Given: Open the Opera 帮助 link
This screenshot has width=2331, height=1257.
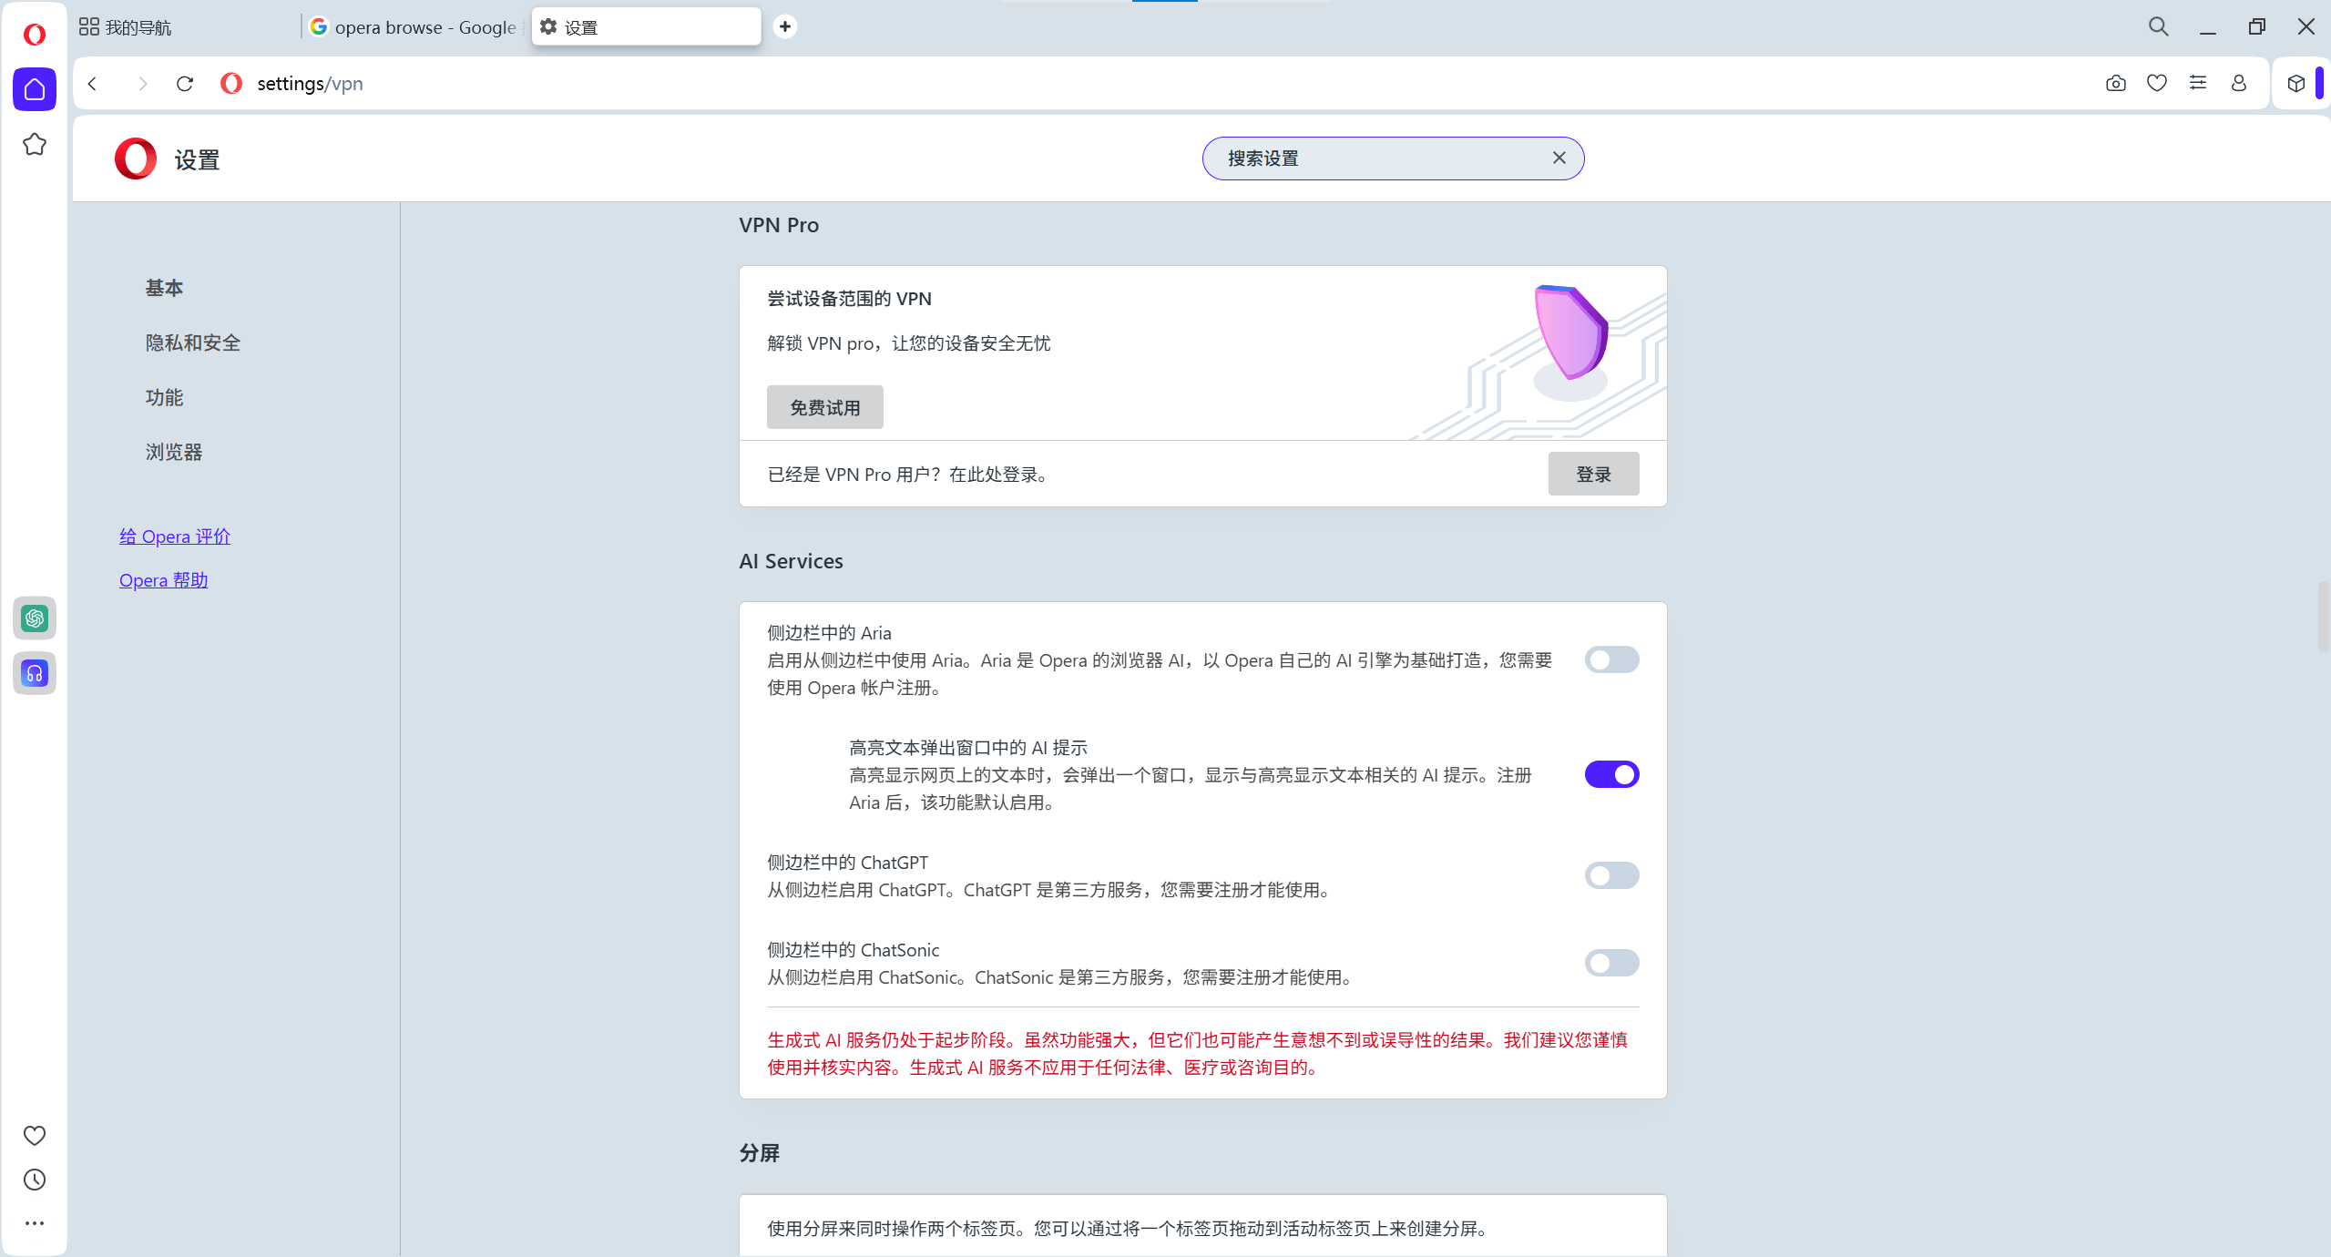Looking at the screenshot, I should pyautogui.click(x=164, y=580).
